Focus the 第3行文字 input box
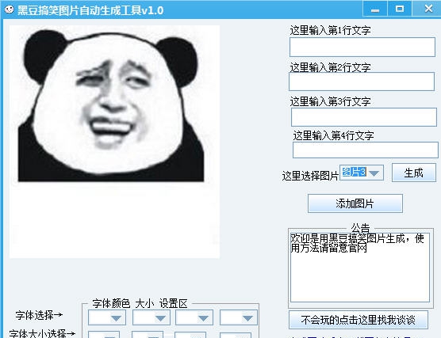The height and width of the screenshot is (338, 441). pyautogui.click(x=363, y=117)
